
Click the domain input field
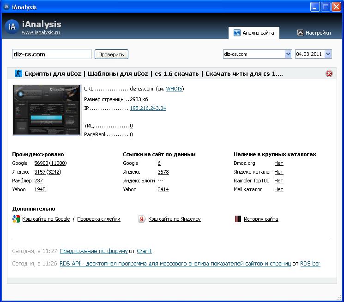[51, 54]
